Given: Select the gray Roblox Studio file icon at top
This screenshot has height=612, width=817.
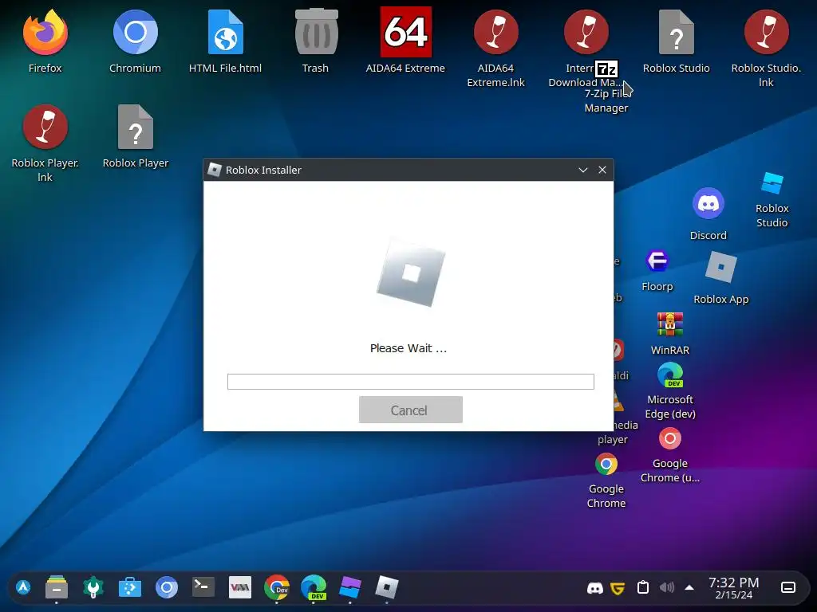Looking at the screenshot, I should click(677, 32).
